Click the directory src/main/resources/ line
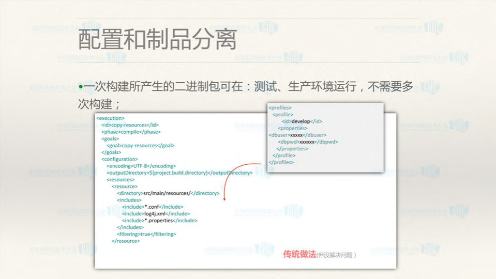This screenshot has height=279, width=496. coord(168,193)
